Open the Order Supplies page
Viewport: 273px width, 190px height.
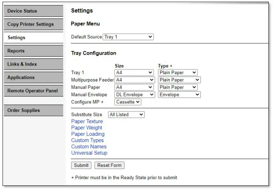[x=34, y=110]
